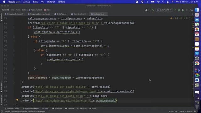Change UTF-8 file encoding in status bar
Screen dimensions: 201x113
coord(181,112)
